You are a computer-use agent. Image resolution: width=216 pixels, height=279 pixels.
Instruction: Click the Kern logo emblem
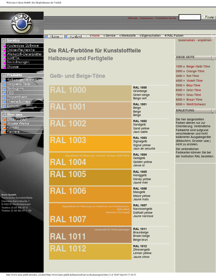(x=22, y=23)
